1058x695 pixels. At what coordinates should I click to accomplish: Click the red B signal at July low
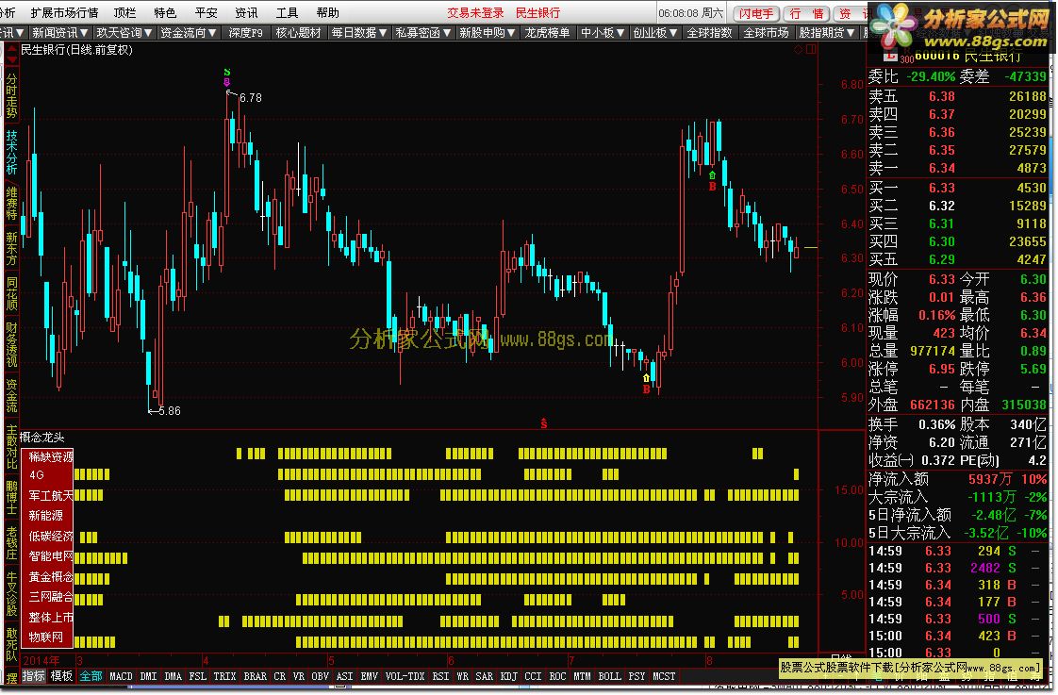647,389
